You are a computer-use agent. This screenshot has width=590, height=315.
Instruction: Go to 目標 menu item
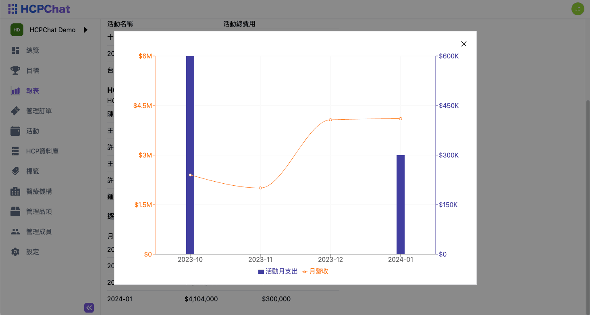click(x=33, y=70)
